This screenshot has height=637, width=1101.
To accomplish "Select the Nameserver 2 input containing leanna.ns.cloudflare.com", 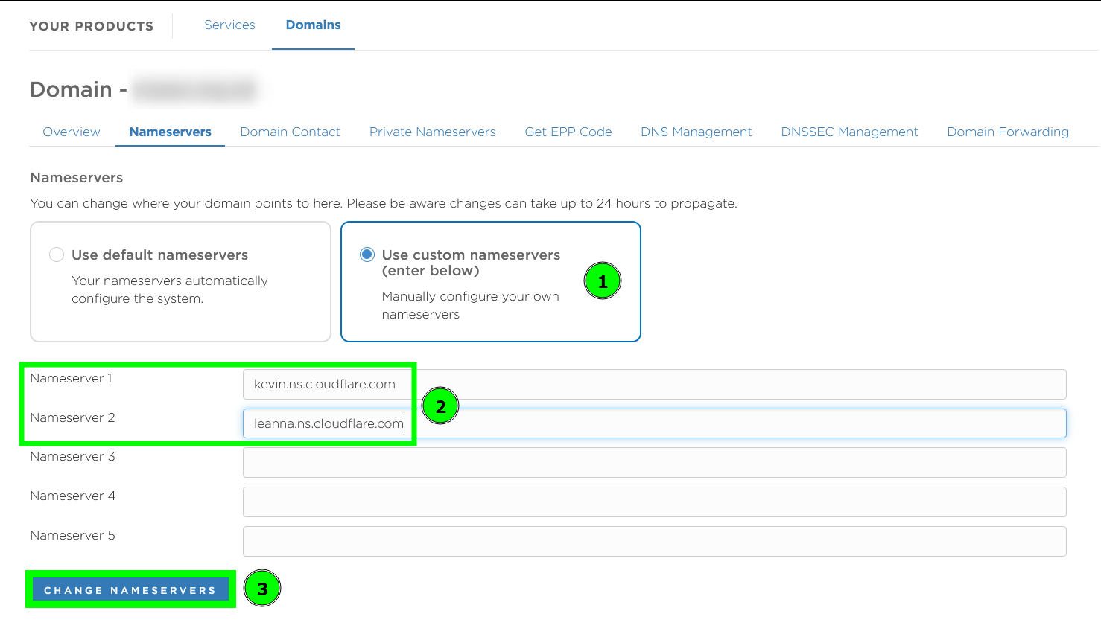I will pyautogui.click(x=654, y=423).
